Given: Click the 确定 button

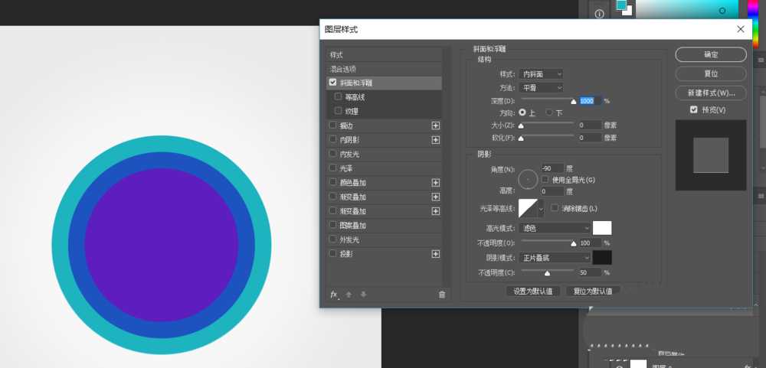Looking at the screenshot, I should [711, 55].
